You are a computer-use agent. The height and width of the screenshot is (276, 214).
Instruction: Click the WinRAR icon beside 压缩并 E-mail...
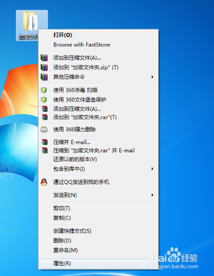(x=44, y=142)
